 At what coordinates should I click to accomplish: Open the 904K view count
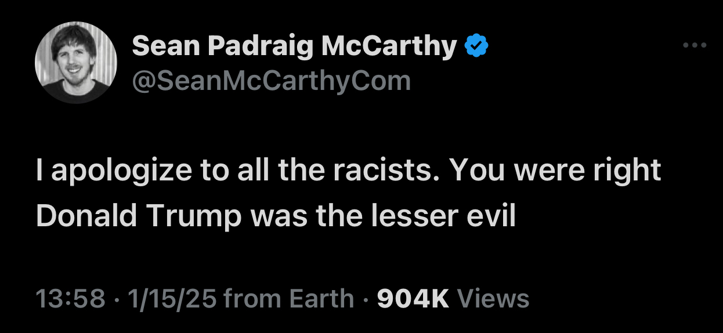(413, 299)
